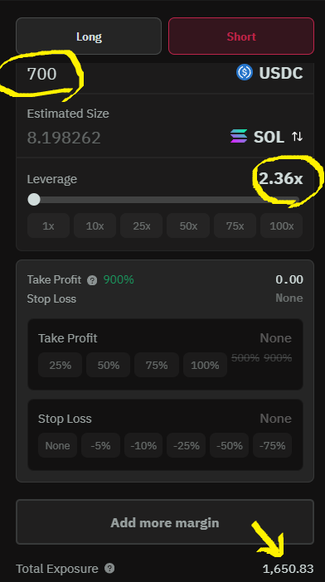Select the 50% take profit option

(109, 366)
